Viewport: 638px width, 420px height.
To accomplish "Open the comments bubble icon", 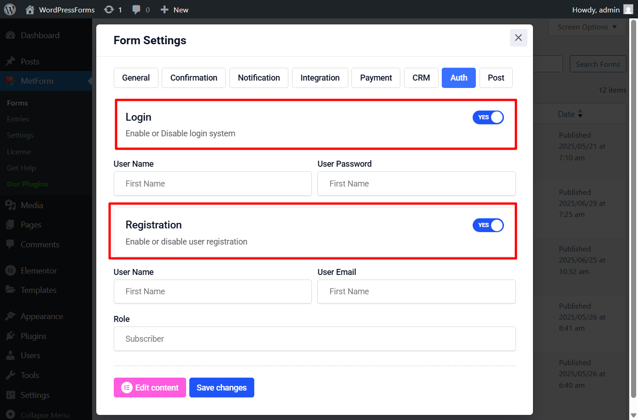I will (136, 10).
